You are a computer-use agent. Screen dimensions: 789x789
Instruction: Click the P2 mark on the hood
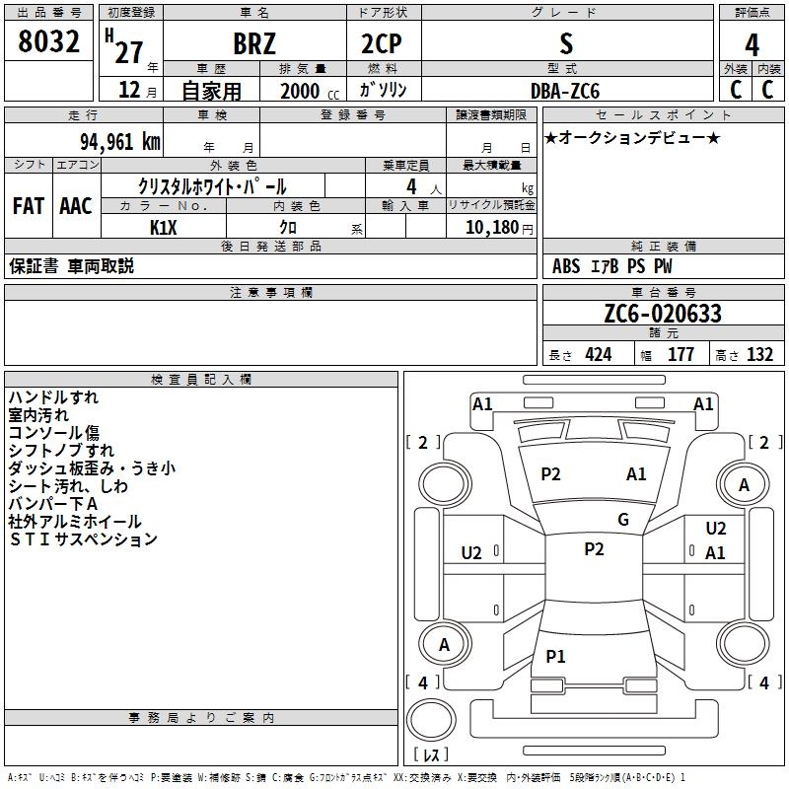pyautogui.click(x=550, y=474)
